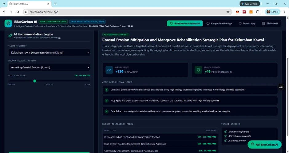289x153 pixels.
Task: Click the Allocated Budget slider handle
Action: [x=35, y=81]
